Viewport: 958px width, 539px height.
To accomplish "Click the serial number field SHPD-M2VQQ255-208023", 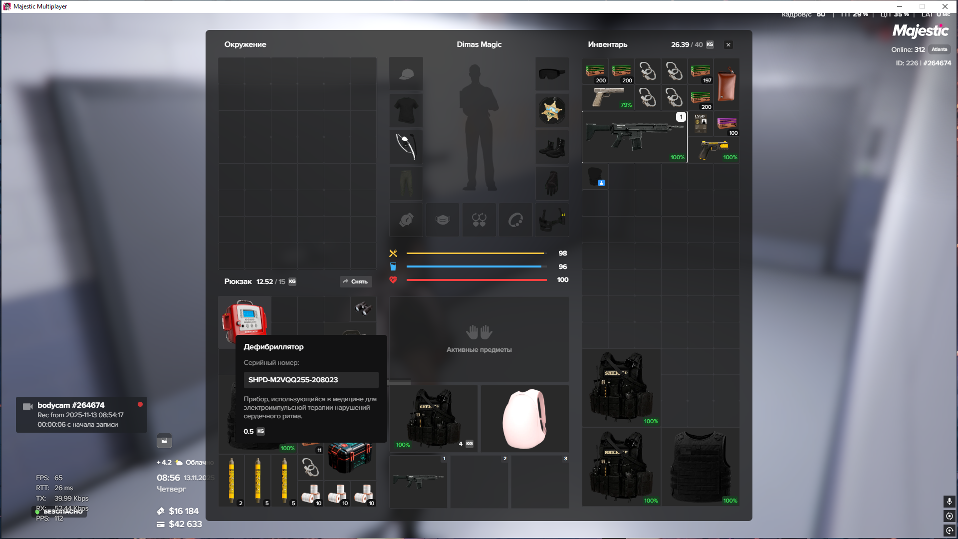I will pyautogui.click(x=310, y=380).
